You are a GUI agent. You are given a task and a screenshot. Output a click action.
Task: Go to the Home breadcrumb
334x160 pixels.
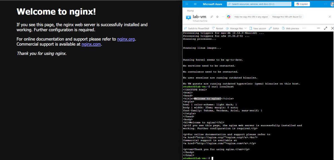click(x=190, y=11)
